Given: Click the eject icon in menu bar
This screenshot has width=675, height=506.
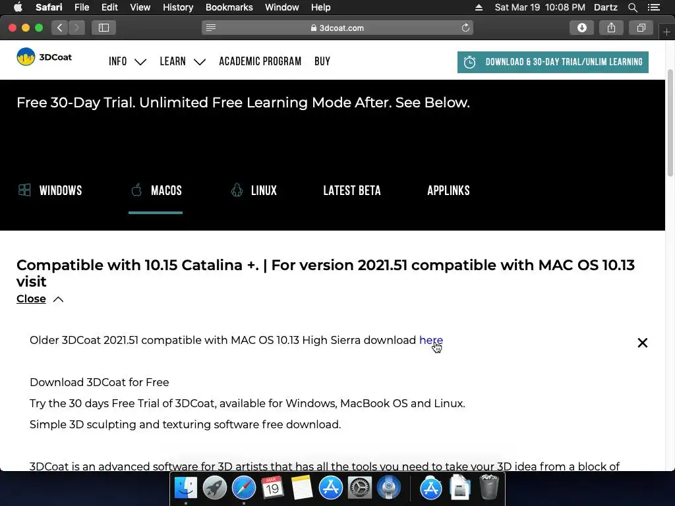Looking at the screenshot, I should [x=479, y=7].
